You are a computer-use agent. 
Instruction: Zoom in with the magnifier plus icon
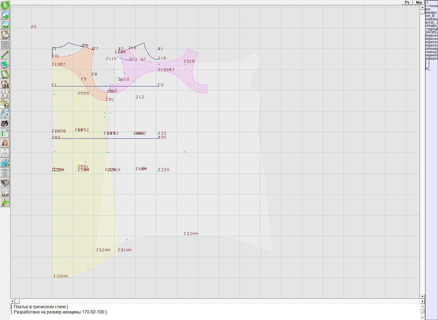pos(5,15)
